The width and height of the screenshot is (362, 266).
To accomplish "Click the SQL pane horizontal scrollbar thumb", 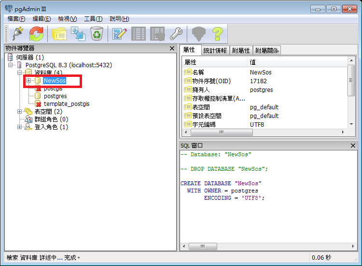I will click(x=203, y=246).
